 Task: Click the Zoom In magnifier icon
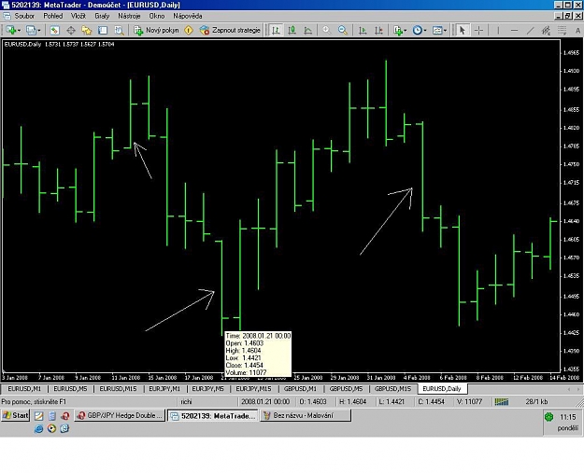pyautogui.click(x=327, y=30)
